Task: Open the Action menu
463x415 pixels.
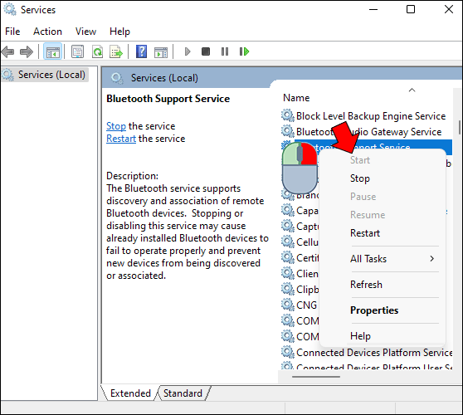Action: point(47,32)
